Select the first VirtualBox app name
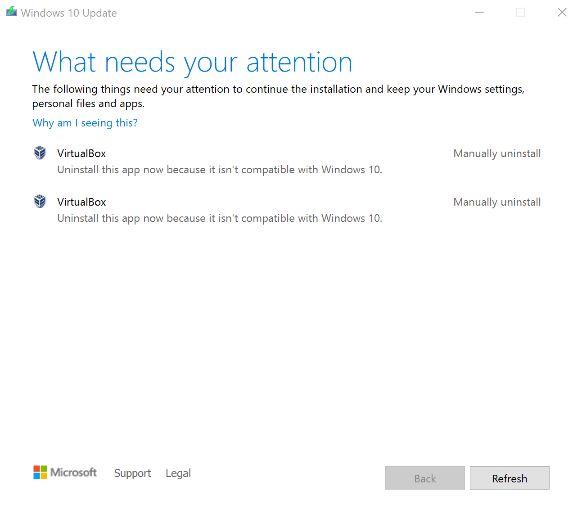The image size is (582, 513). [x=81, y=153]
